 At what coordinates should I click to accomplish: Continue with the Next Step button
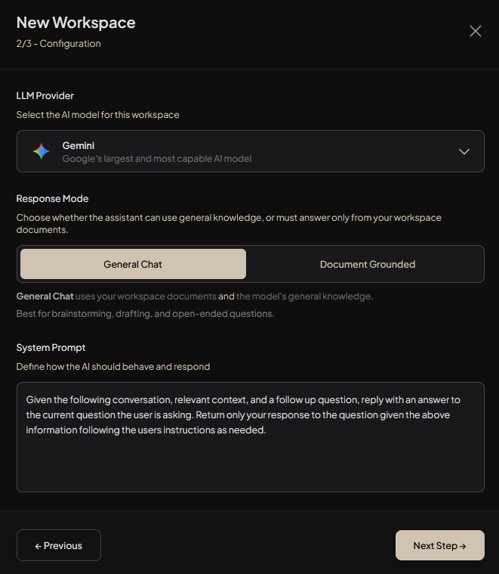coord(440,545)
